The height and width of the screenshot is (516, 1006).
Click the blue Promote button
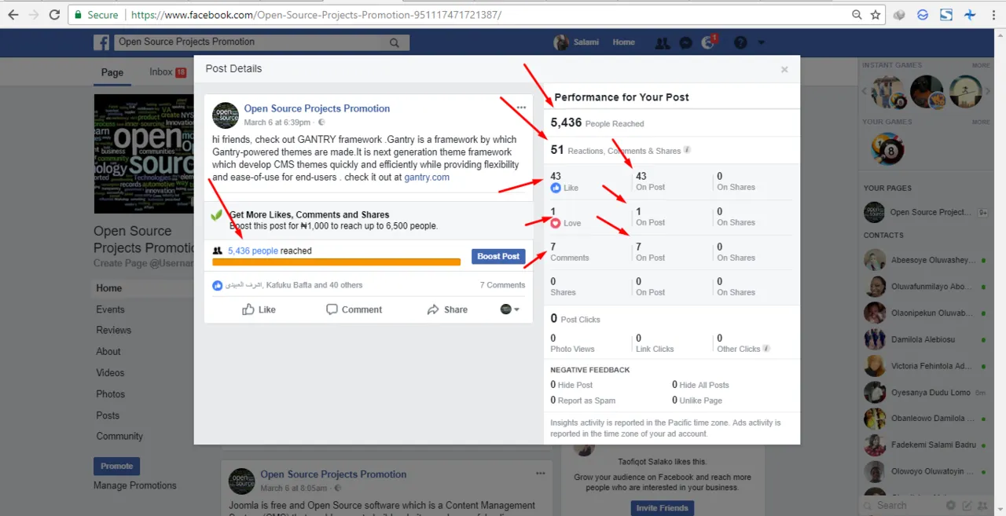[116, 466]
